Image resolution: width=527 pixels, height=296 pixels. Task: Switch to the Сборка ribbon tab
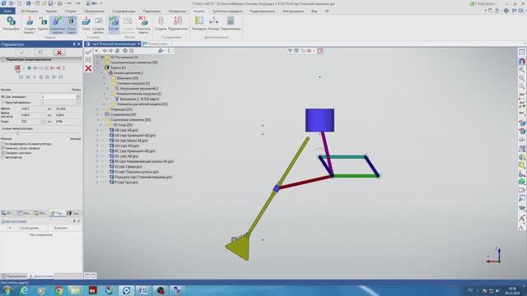(x=70, y=11)
